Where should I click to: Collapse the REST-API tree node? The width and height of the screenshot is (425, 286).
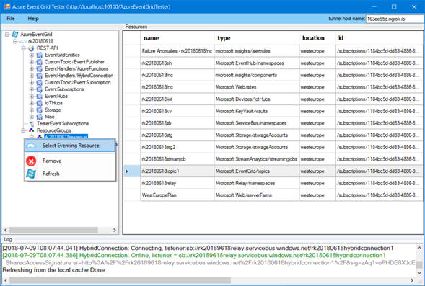[x=23, y=48]
